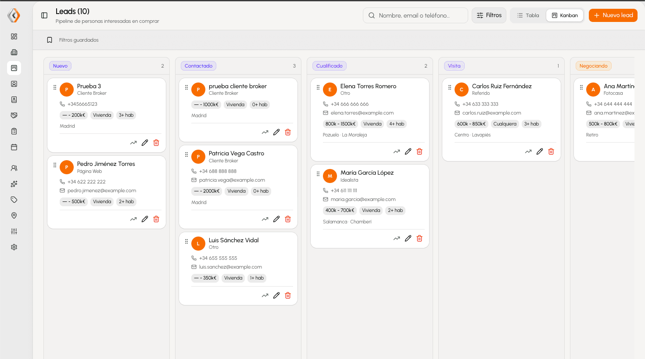Delete the María García López lead
Screen dimensions: 645x359
click(x=419, y=238)
